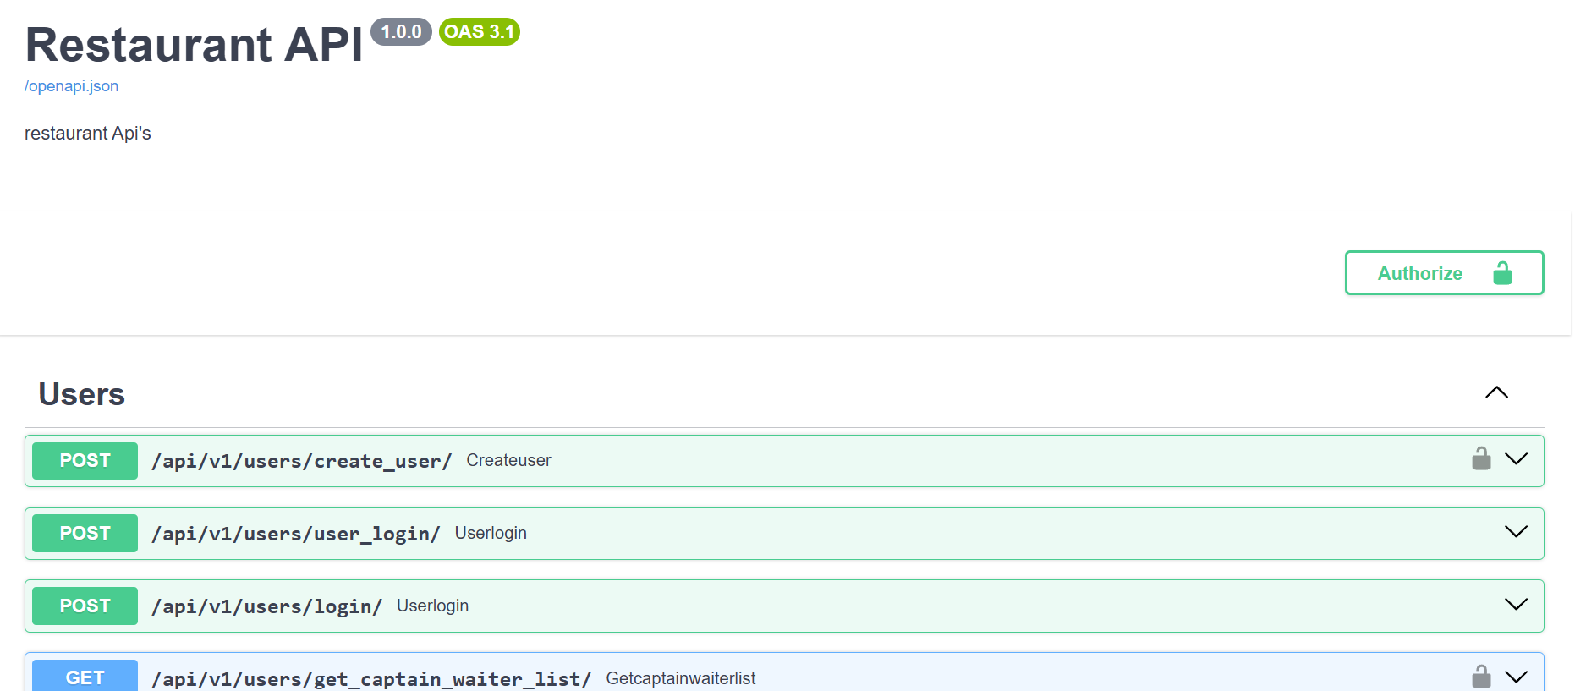This screenshot has width=1575, height=691.
Task: Expand the user_login endpoint using its arrow
Action: [x=1516, y=532]
